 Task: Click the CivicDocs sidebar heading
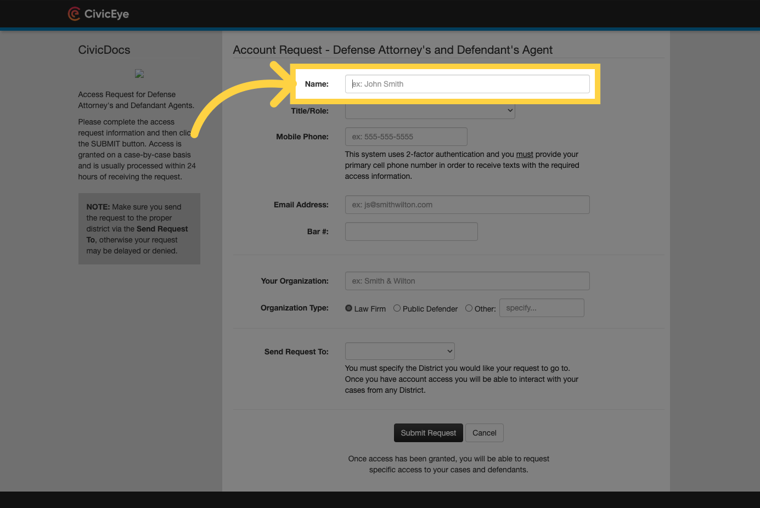(x=104, y=50)
